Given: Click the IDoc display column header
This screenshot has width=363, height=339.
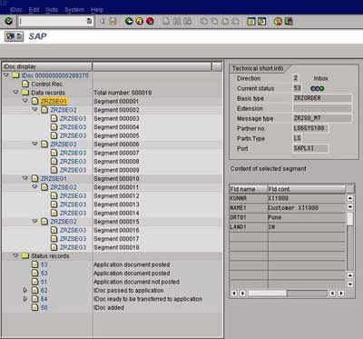Looking at the screenshot, I should pyautogui.click(x=47, y=66).
